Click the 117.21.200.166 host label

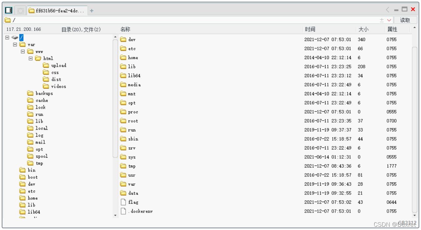click(x=24, y=29)
